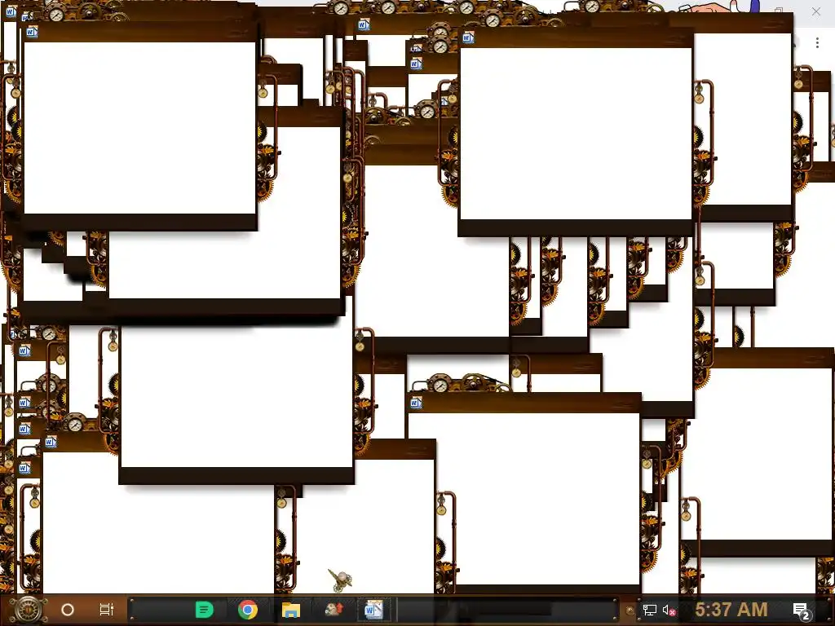Launch Google Chrome from the taskbar
Screen dimensions: 835x626
click(x=248, y=610)
